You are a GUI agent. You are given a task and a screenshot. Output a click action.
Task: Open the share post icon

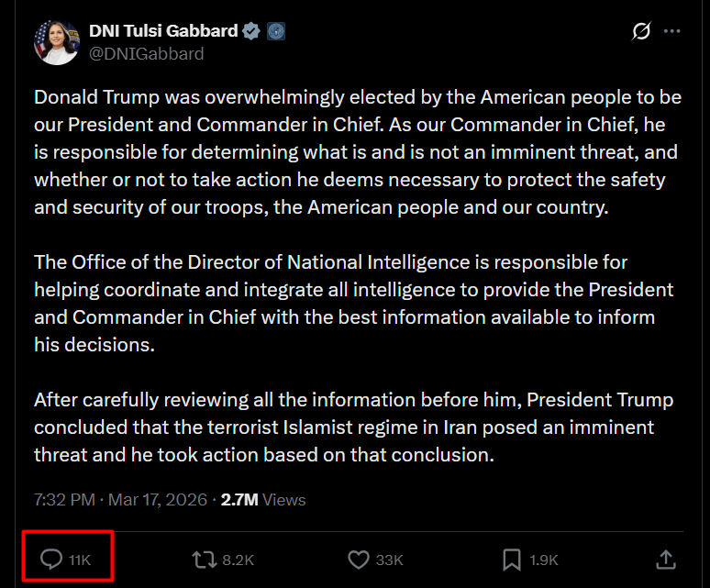click(x=667, y=559)
